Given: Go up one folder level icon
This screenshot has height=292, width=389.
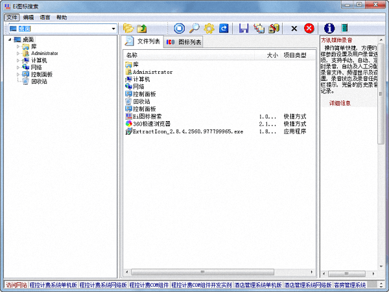Looking at the screenshot, I should (x=142, y=28).
